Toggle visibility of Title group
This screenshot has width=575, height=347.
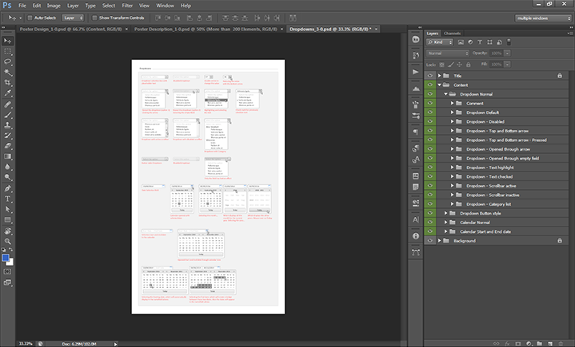[432, 75]
